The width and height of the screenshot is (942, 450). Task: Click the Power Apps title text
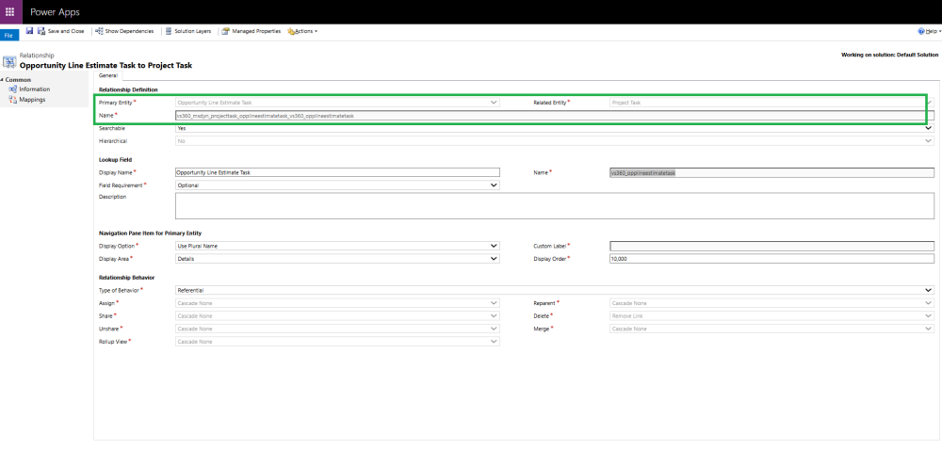56,12
